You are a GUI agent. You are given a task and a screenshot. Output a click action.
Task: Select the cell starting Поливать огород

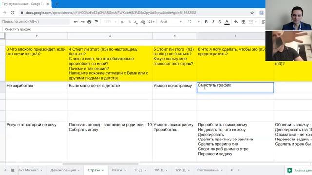click(110, 141)
